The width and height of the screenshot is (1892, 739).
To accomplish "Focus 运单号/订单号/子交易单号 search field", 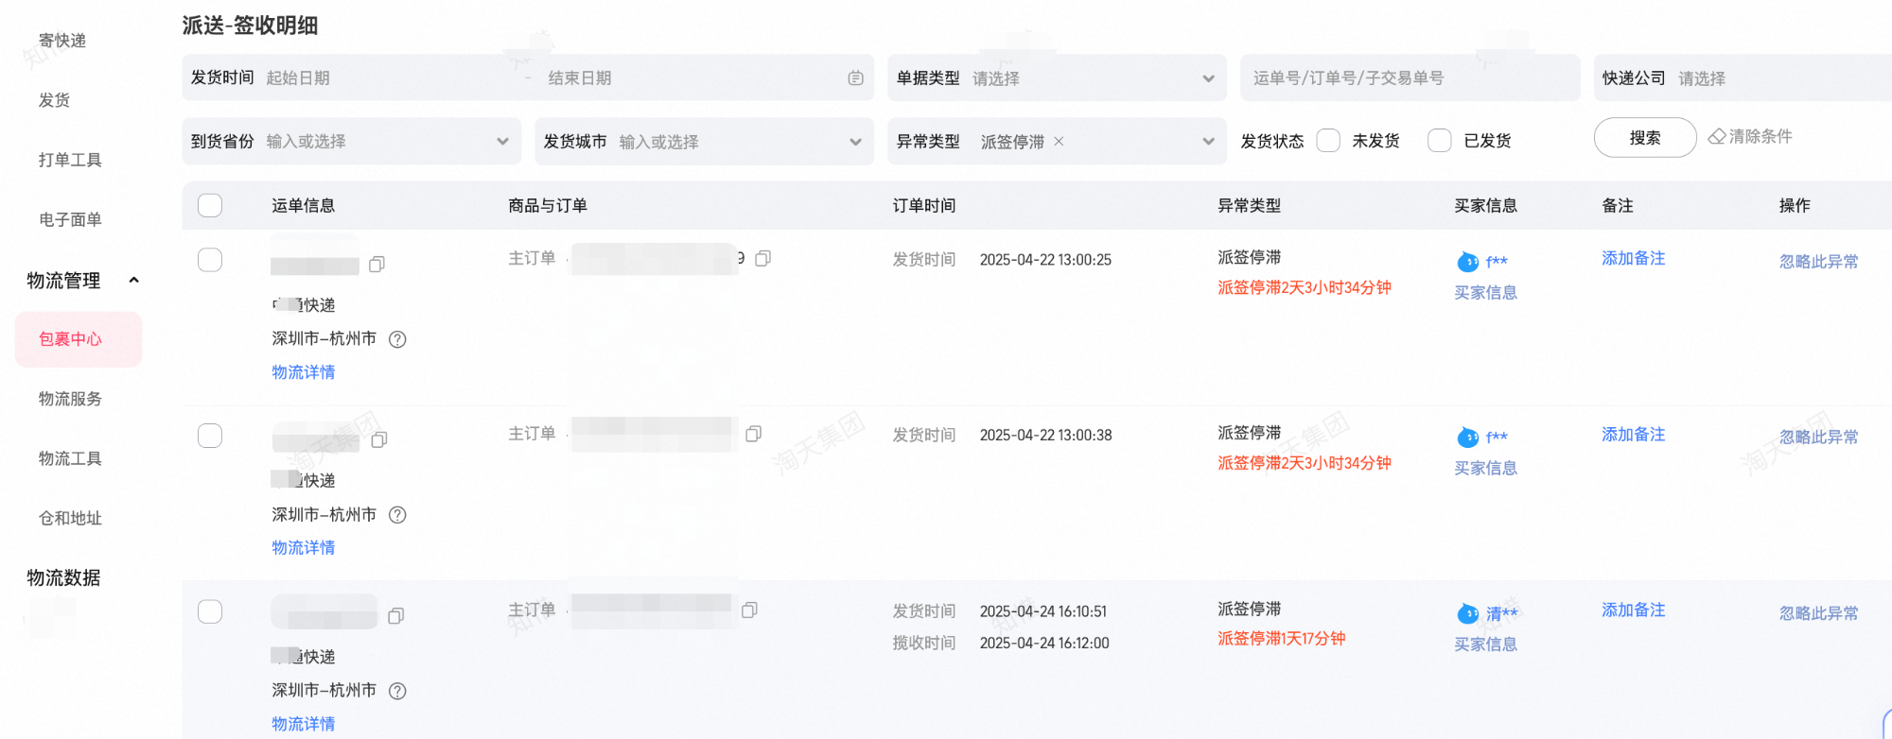I will [x=1410, y=77].
